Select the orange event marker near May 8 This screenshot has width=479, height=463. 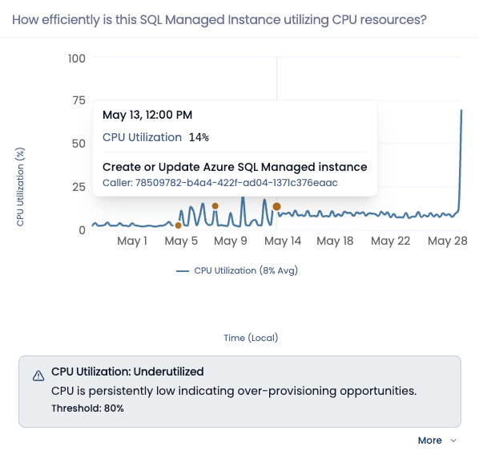[x=215, y=206]
